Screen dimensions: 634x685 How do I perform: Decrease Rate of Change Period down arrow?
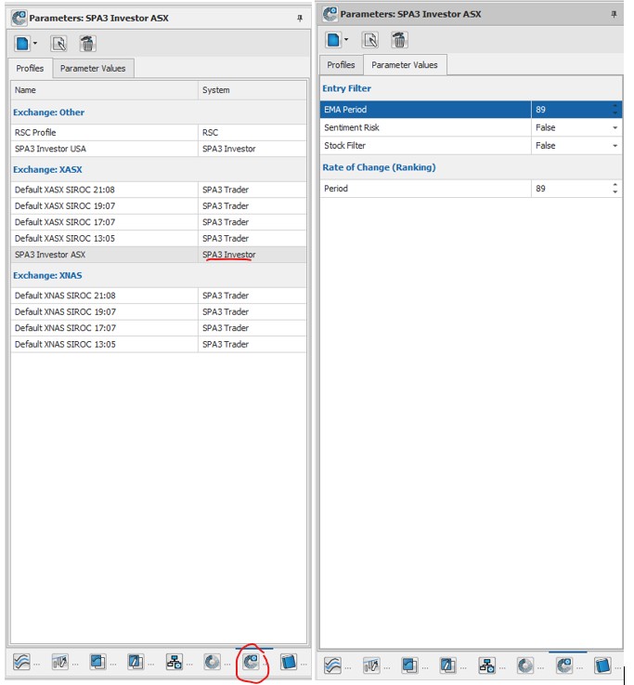coord(615,192)
